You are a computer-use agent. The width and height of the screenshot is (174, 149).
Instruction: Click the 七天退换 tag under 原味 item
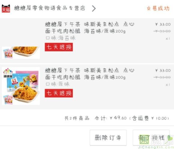tap(59, 93)
